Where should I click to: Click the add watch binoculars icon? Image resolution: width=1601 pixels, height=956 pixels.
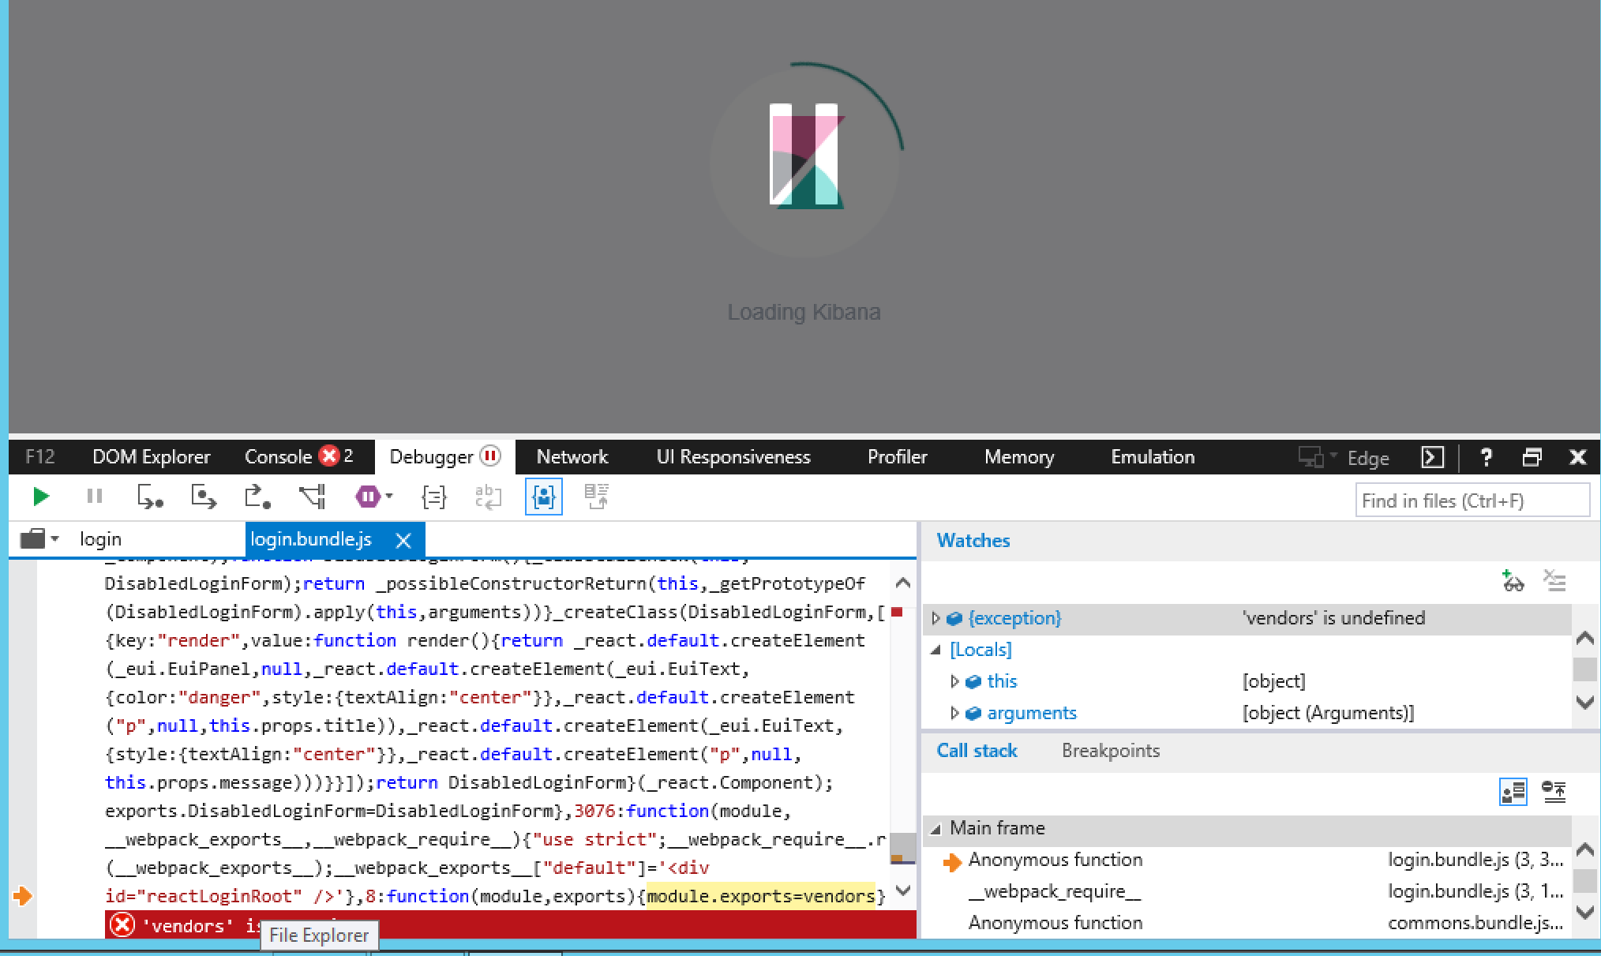coord(1512,582)
